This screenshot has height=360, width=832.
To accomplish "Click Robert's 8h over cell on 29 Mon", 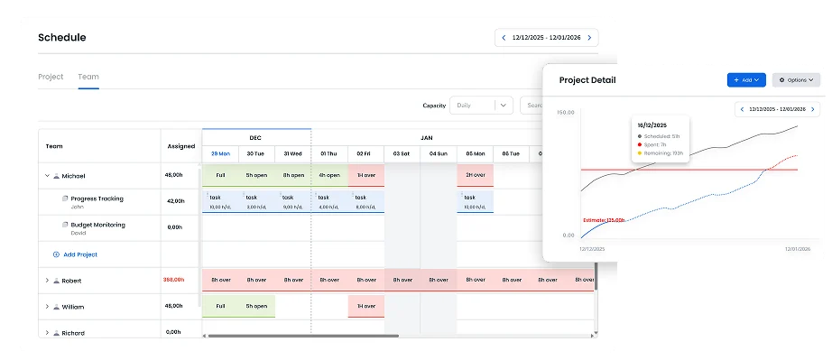I will click(x=220, y=280).
